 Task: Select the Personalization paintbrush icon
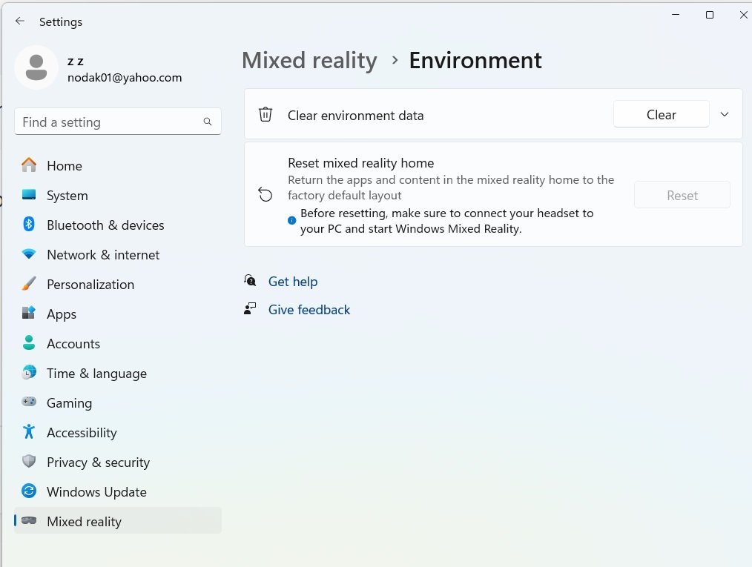tap(29, 284)
